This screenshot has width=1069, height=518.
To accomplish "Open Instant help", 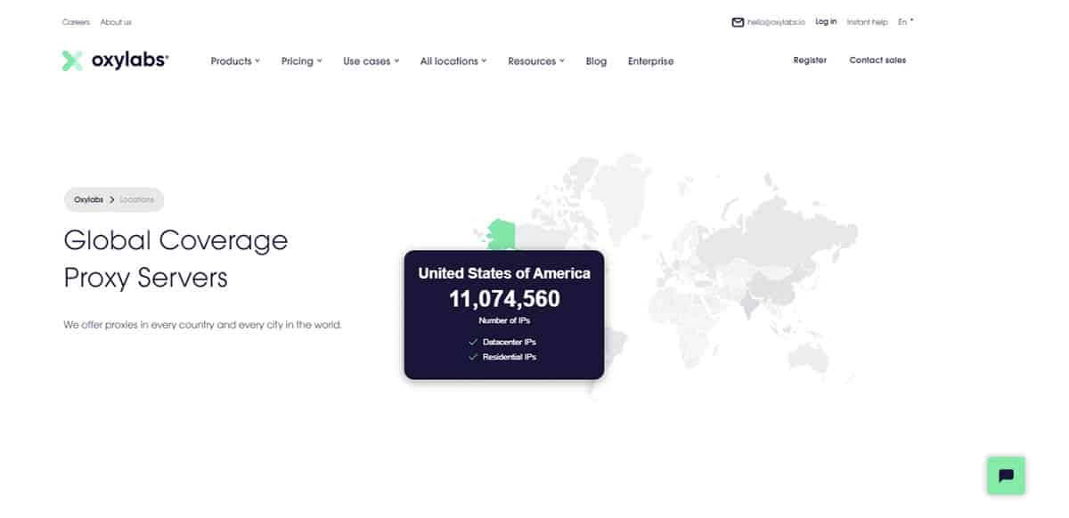I will (x=867, y=22).
